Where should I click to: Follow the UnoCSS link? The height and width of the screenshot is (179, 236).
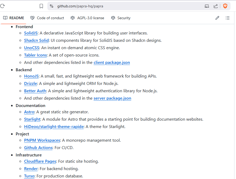click(32, 48)
